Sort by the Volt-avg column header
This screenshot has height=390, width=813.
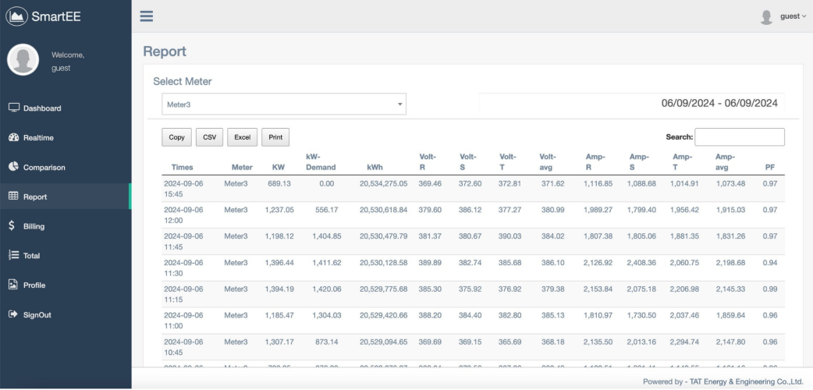[x=548, y=161]
